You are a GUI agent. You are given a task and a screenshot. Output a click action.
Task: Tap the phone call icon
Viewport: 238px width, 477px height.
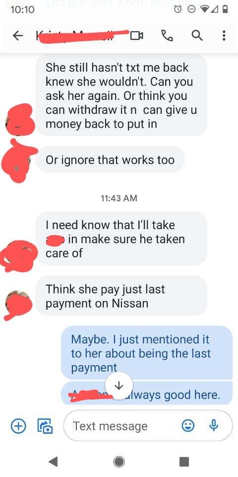click(167, 36)
